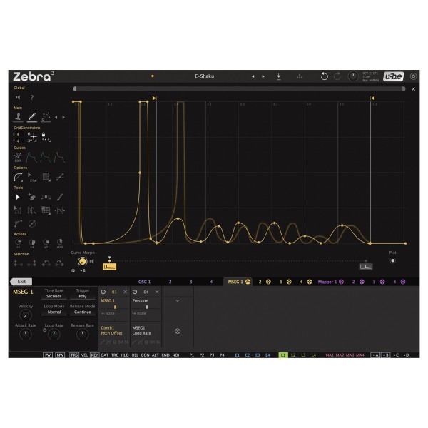
Task: Toggle the A slot indicator
Action: click(375, 355)
